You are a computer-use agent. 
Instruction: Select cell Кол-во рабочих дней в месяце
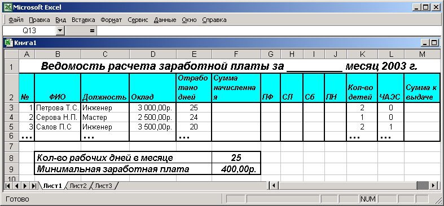coord(123,158)
